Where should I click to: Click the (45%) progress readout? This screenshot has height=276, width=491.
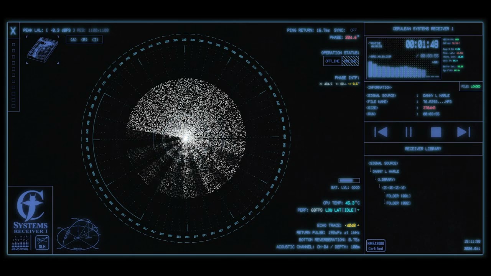[435, 62]
